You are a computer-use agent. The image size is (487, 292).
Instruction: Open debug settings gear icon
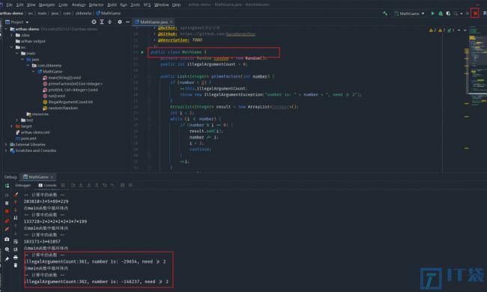point(7,249)
